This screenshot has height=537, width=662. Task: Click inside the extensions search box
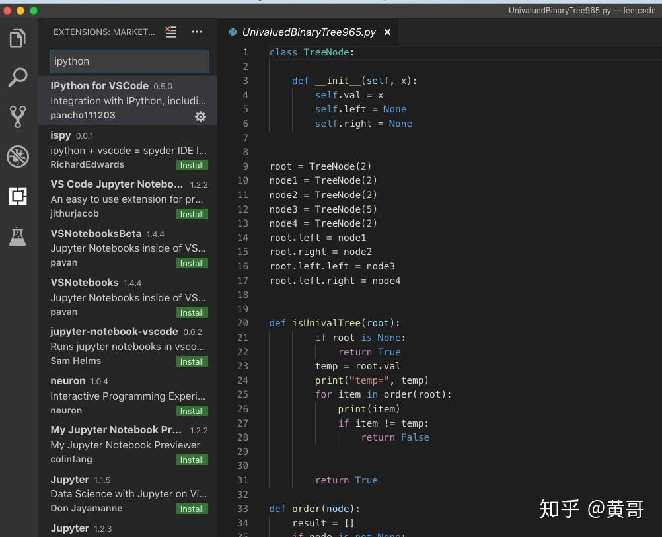(129, 61)
